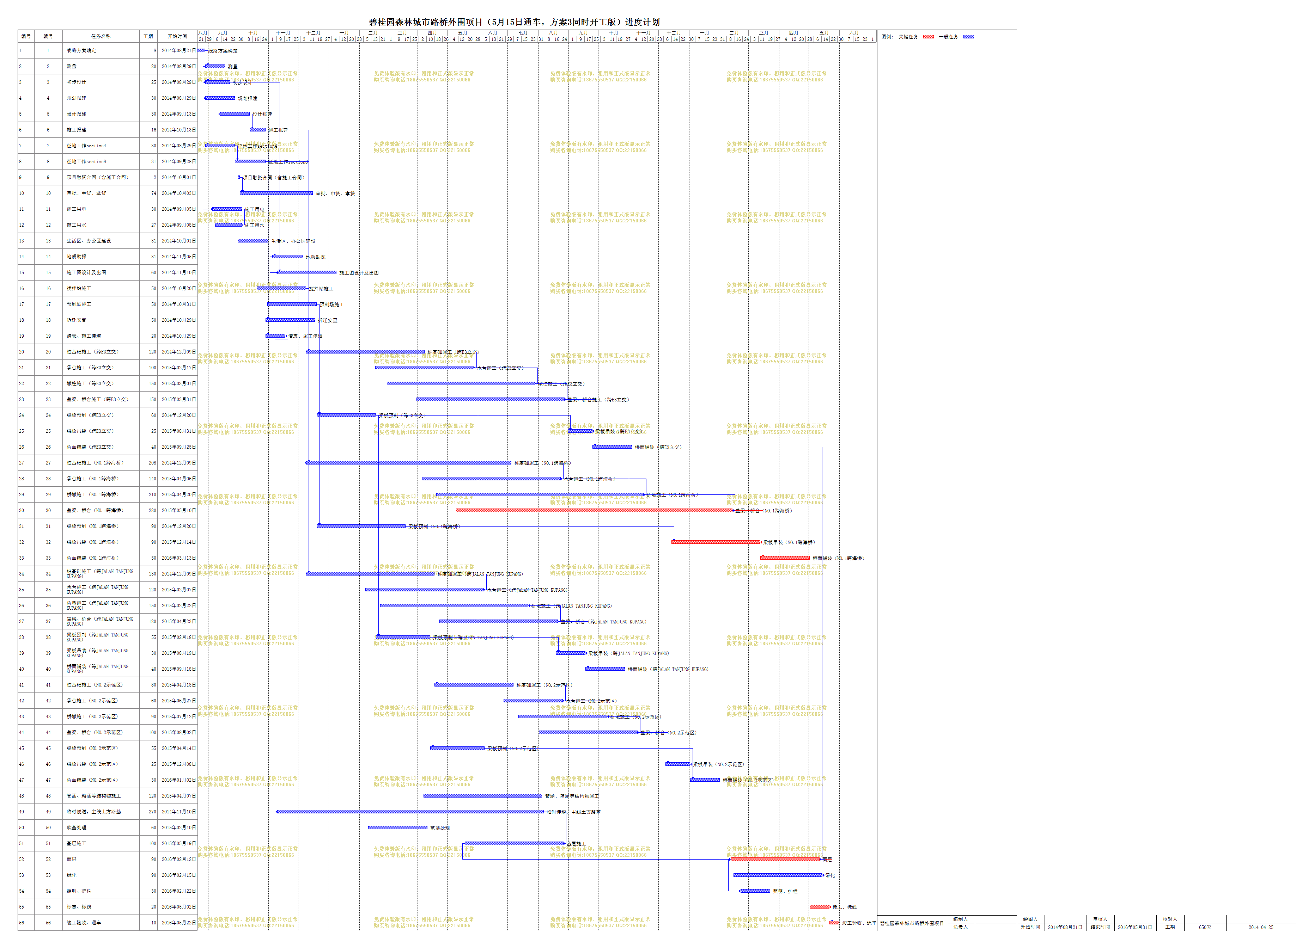Click the 审核人 label in the footer
Screen dimensions: 1296x948
1100,919
